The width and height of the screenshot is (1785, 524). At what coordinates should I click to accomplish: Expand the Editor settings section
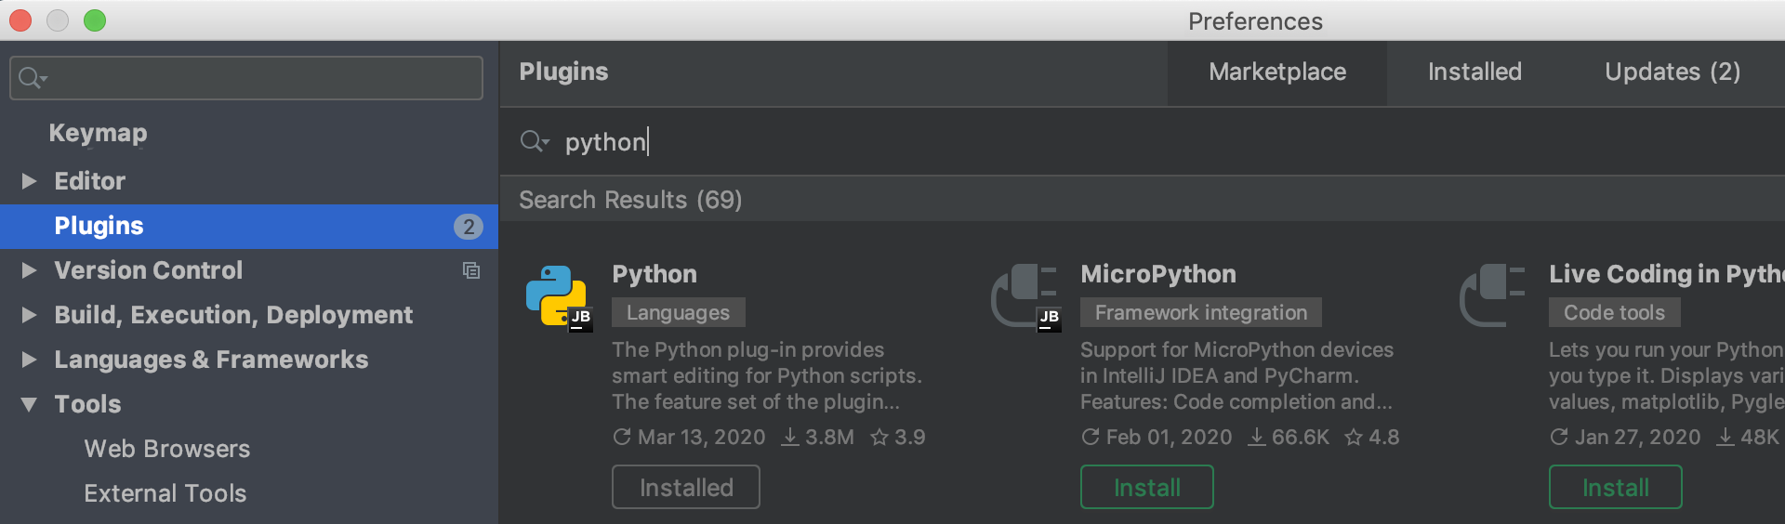[x=29, y=181]
